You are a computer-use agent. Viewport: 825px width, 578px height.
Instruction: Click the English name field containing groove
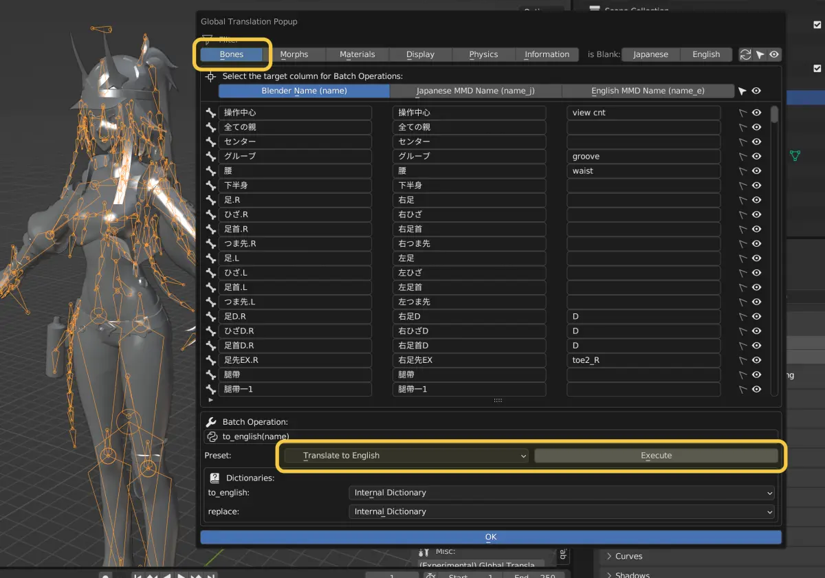643,156
